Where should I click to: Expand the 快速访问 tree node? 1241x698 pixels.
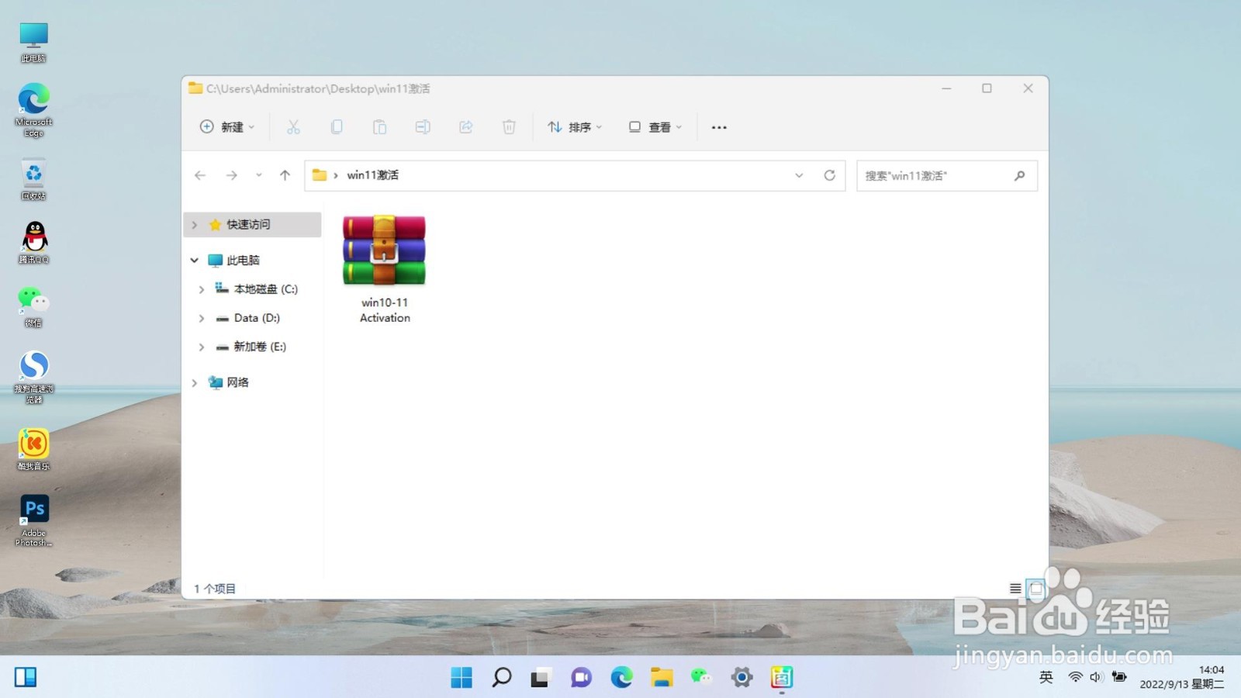[x=195, y=224]
